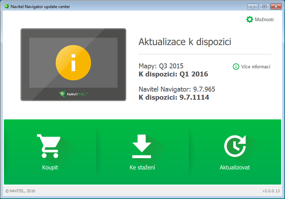The image size is (285, 199).
Task: Select the Ke stažení label
Action: click(142, 168)
